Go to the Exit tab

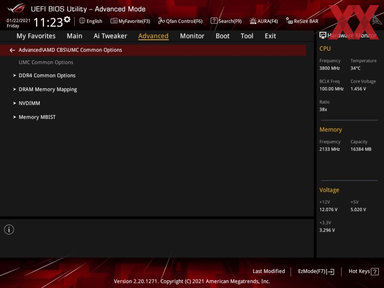point(270,36)
